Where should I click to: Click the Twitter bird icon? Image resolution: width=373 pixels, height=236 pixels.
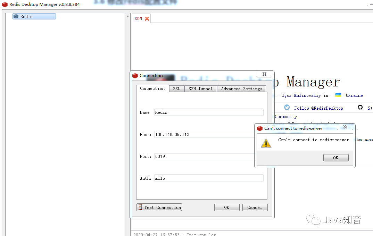287,108
